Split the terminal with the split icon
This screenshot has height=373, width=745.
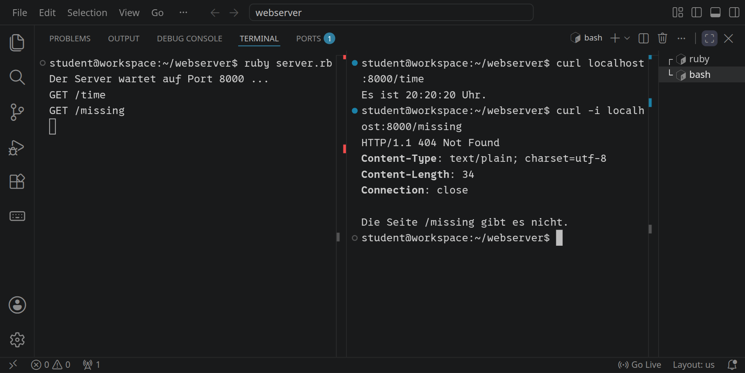[x=644, y=38]
